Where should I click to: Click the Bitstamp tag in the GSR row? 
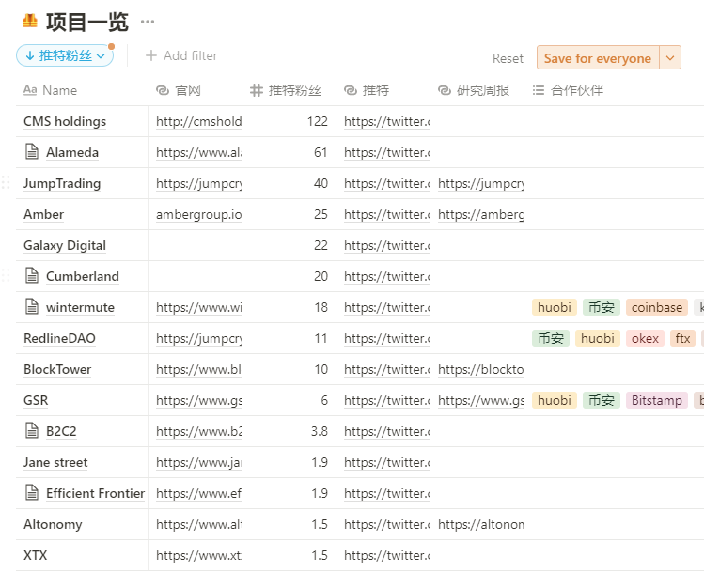pos(656,400)
